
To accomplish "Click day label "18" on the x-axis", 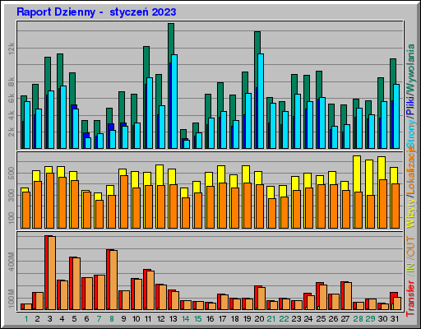I will point(235,319).
